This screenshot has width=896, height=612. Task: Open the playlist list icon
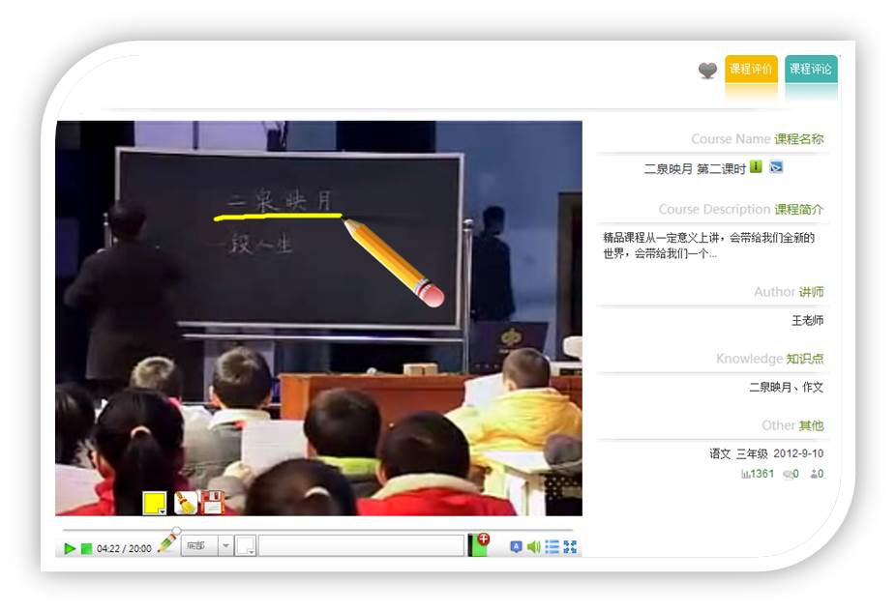coord(552,547)
